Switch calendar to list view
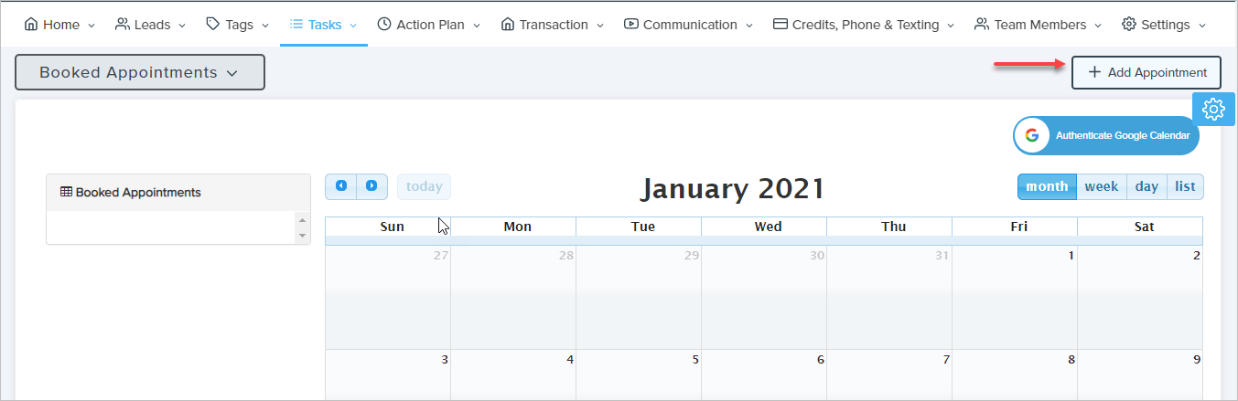The width and height of the screenshot is (1238, 401). (x=1185, y=186)
